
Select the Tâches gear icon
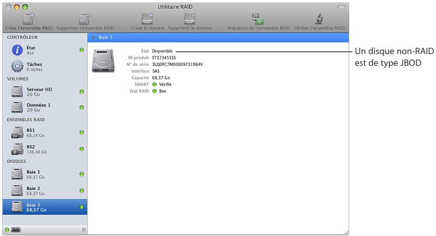[x=17, y=66]
